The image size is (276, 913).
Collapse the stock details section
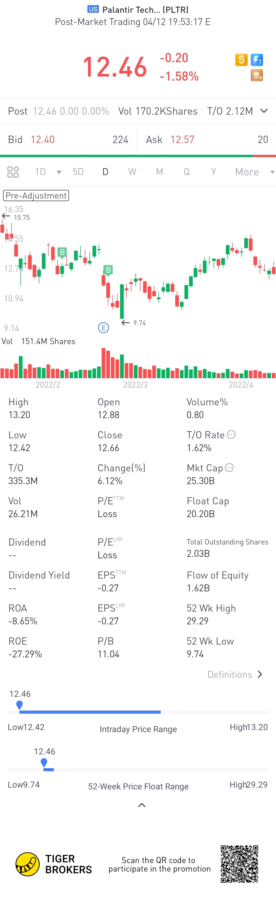[142, 805]
